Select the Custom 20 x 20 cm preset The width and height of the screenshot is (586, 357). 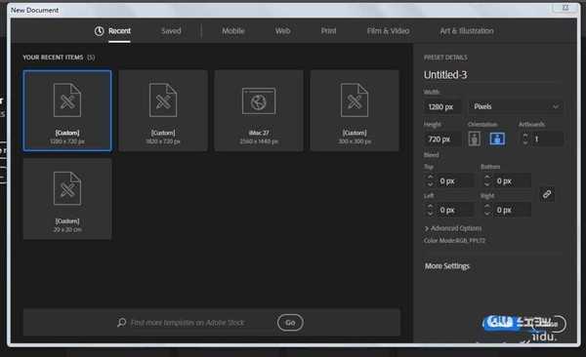click(67, 199)
